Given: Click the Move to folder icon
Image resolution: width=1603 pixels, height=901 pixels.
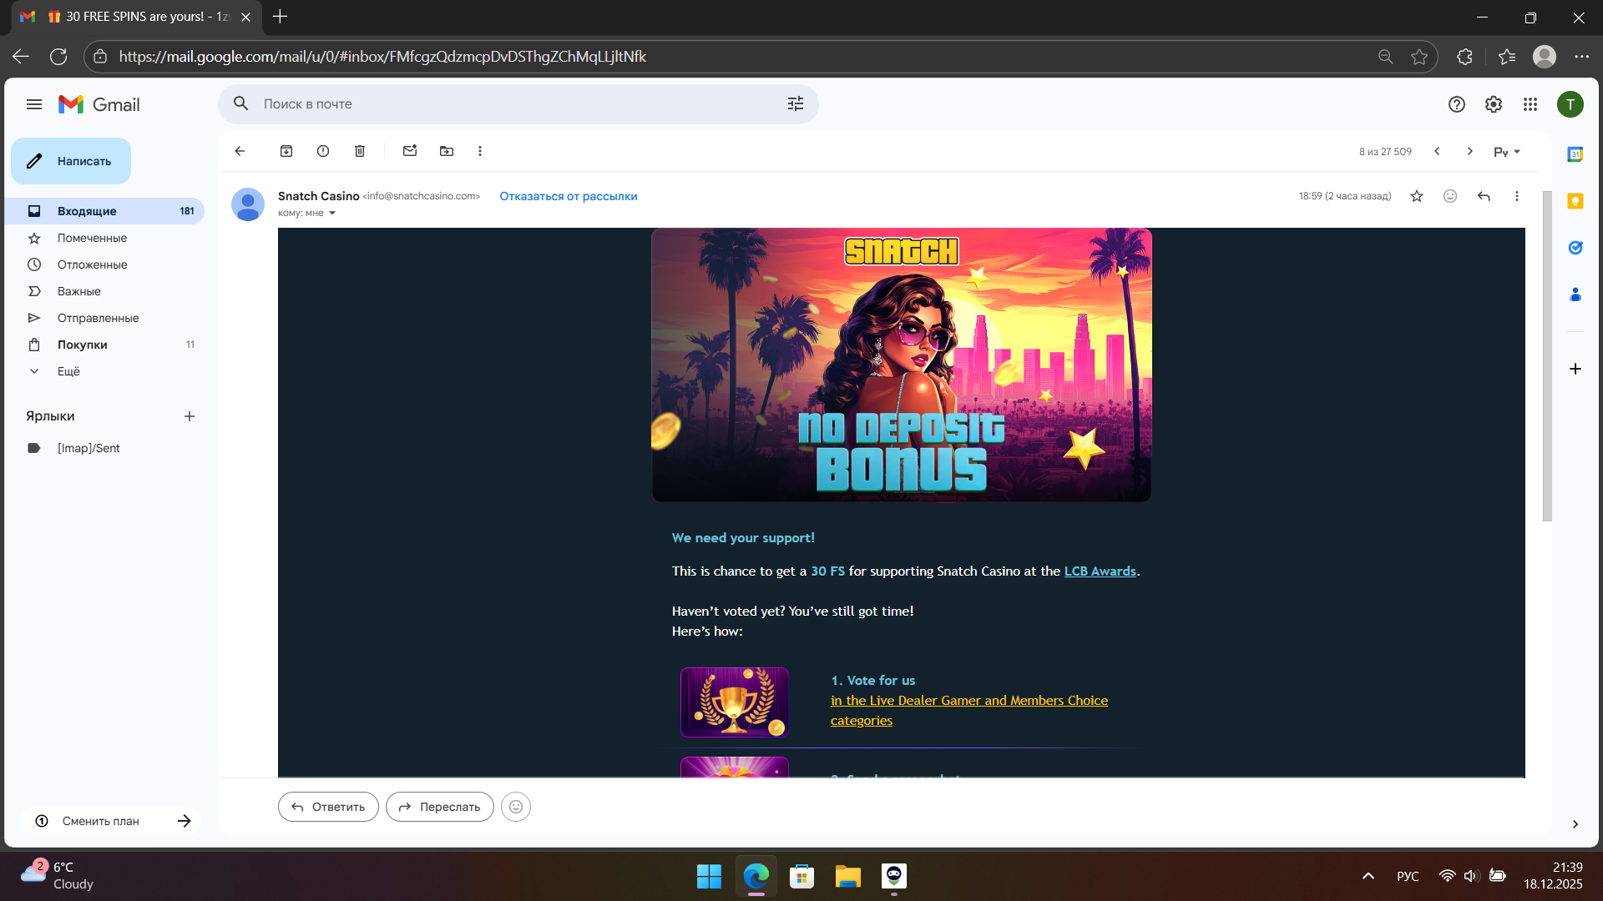Looking at the screenshot, I should (x=447, y=151).
